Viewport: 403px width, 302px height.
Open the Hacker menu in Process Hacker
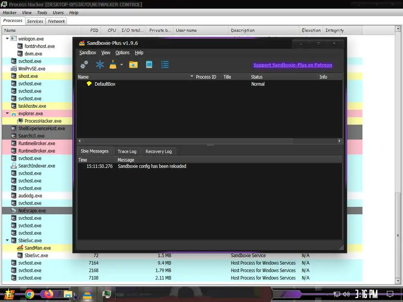(9, 13)
